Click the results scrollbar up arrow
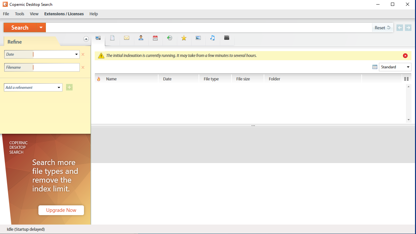Viewport: 416px width, 234px height. (409, 86)
